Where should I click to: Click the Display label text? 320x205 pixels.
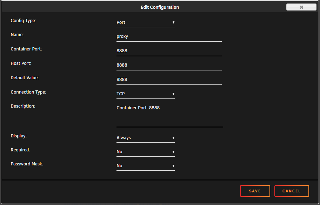pyautogui.click(x=19, y=136)
